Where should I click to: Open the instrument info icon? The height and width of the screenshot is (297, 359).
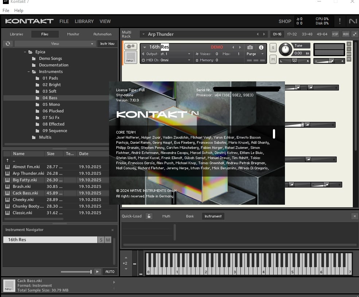pos(261,47)
